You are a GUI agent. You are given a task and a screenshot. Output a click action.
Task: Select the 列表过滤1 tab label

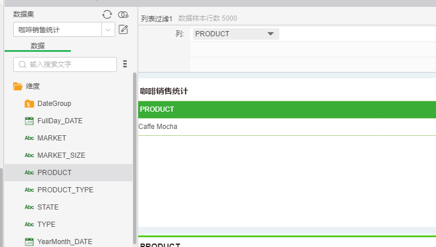pyautogui.click(x=157, y=18)
